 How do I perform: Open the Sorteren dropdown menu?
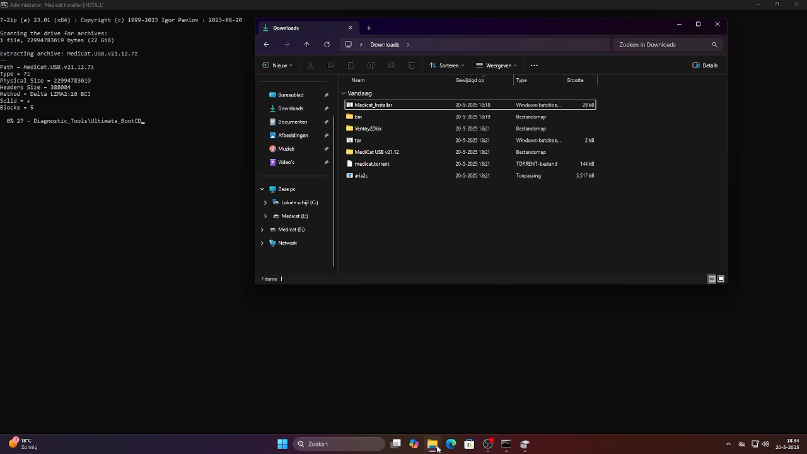pyautogui.click(x=447, y=66)
